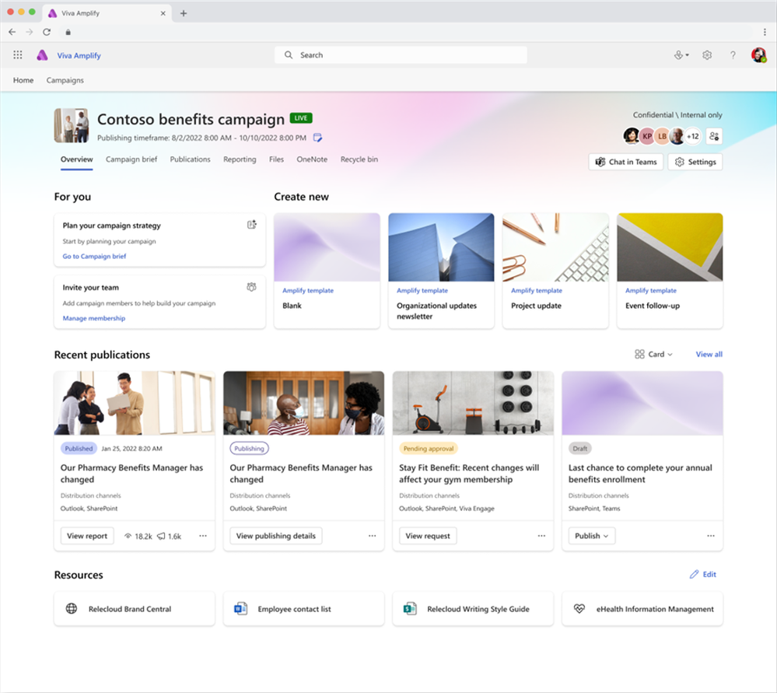The width and height of the screenshot is (777, 693).
Task: Click Manage membership link
Action: (93, 318)
